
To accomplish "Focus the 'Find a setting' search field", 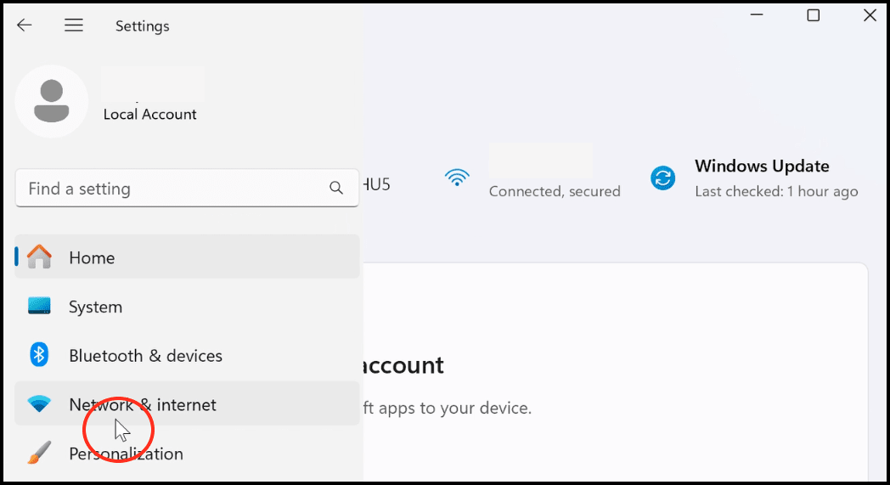I will click(170, 189).
